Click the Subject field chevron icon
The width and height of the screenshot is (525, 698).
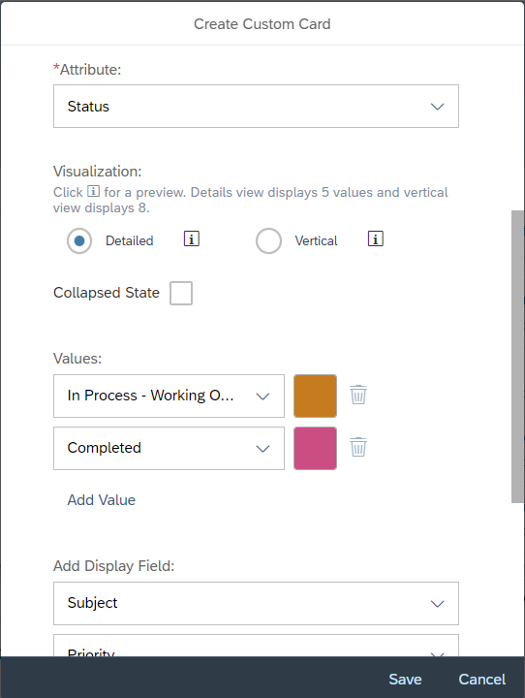tap(438, 604)
